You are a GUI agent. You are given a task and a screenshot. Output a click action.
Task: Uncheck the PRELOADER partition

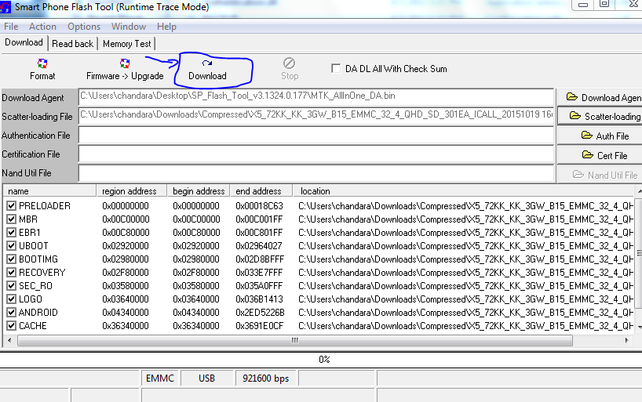pyautogui.click(x=12, y=206)
